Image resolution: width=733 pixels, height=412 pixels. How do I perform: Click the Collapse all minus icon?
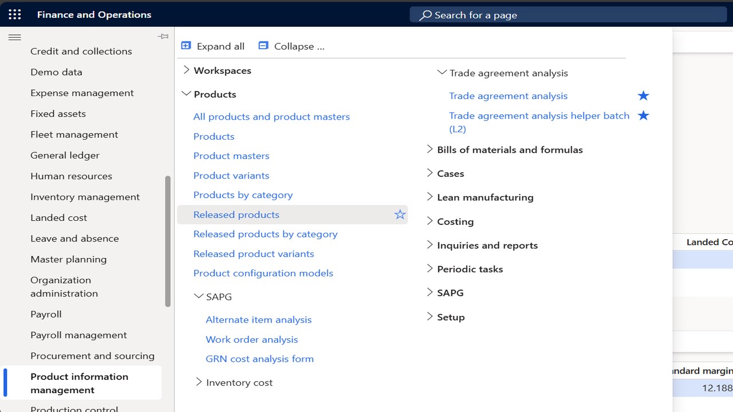pyautogui.click(x=263, y=46)
